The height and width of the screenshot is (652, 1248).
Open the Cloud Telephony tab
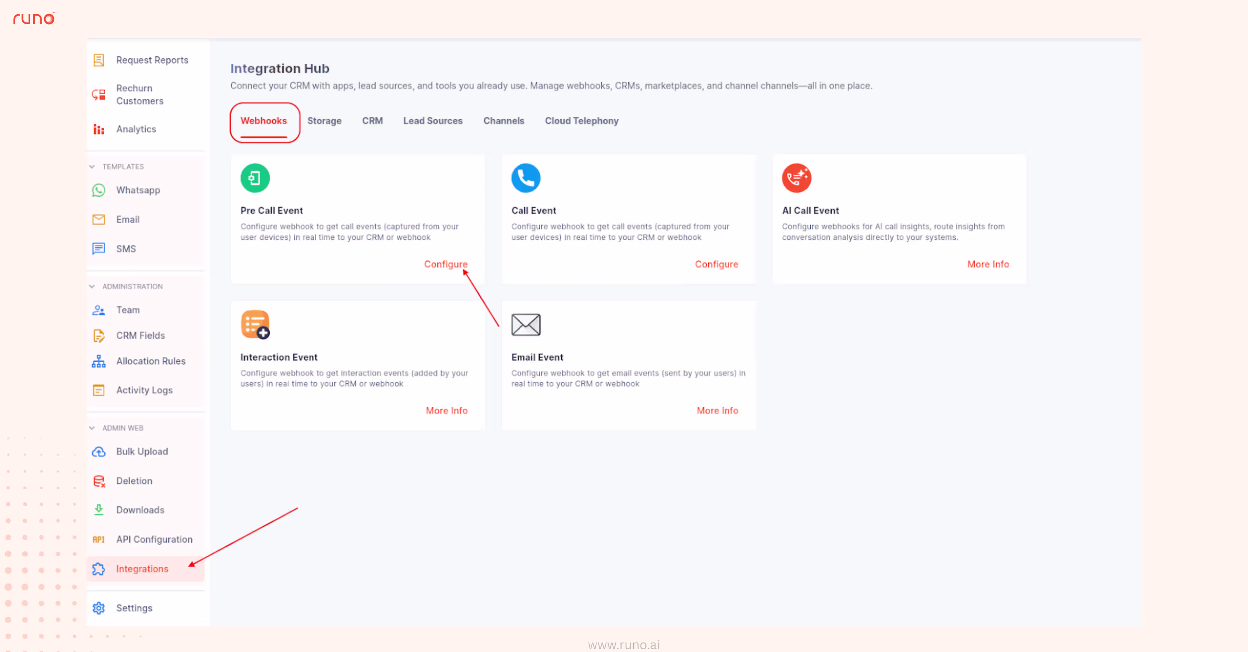[x=581, y=121]
